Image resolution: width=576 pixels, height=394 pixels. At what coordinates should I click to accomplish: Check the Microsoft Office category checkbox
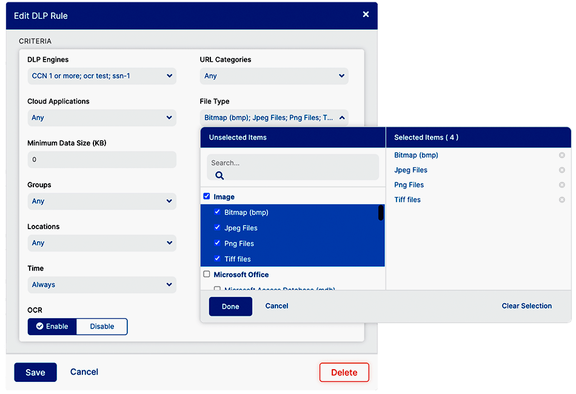[x=207, y=274]
